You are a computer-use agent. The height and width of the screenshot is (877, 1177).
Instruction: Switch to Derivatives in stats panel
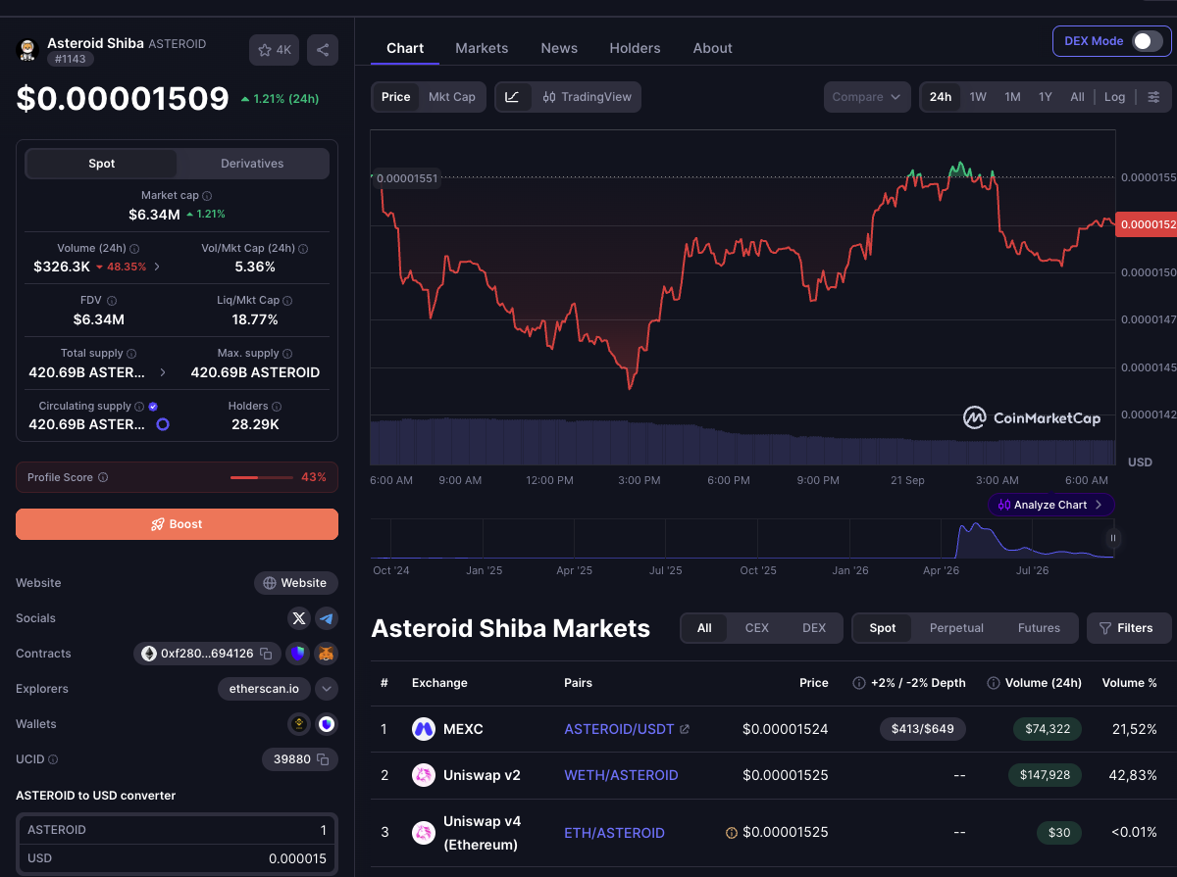coord(252,164)
